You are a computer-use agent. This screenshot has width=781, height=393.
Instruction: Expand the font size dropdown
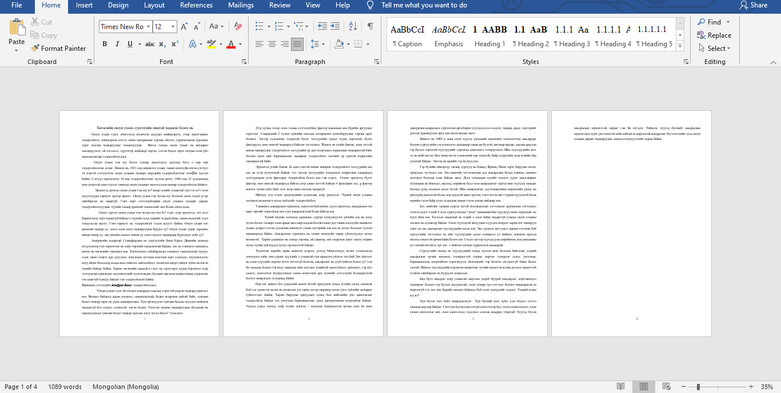174,26
